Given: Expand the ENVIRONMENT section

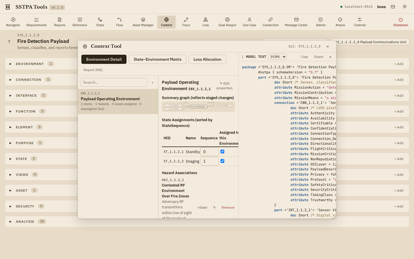Looking at the screenshot, I should [10, 64].
